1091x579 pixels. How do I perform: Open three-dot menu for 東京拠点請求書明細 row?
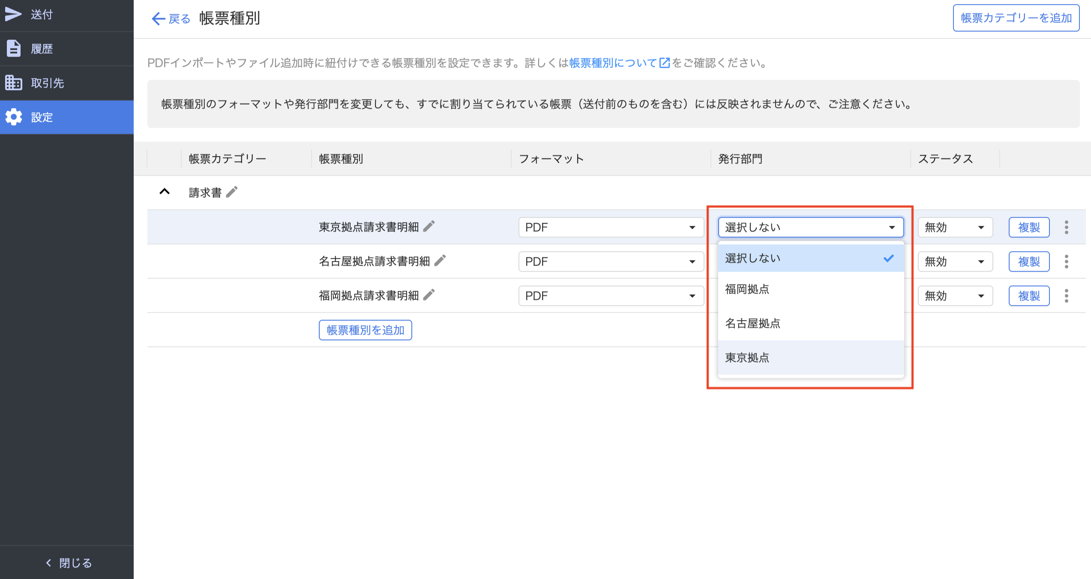coord(1066,227)
